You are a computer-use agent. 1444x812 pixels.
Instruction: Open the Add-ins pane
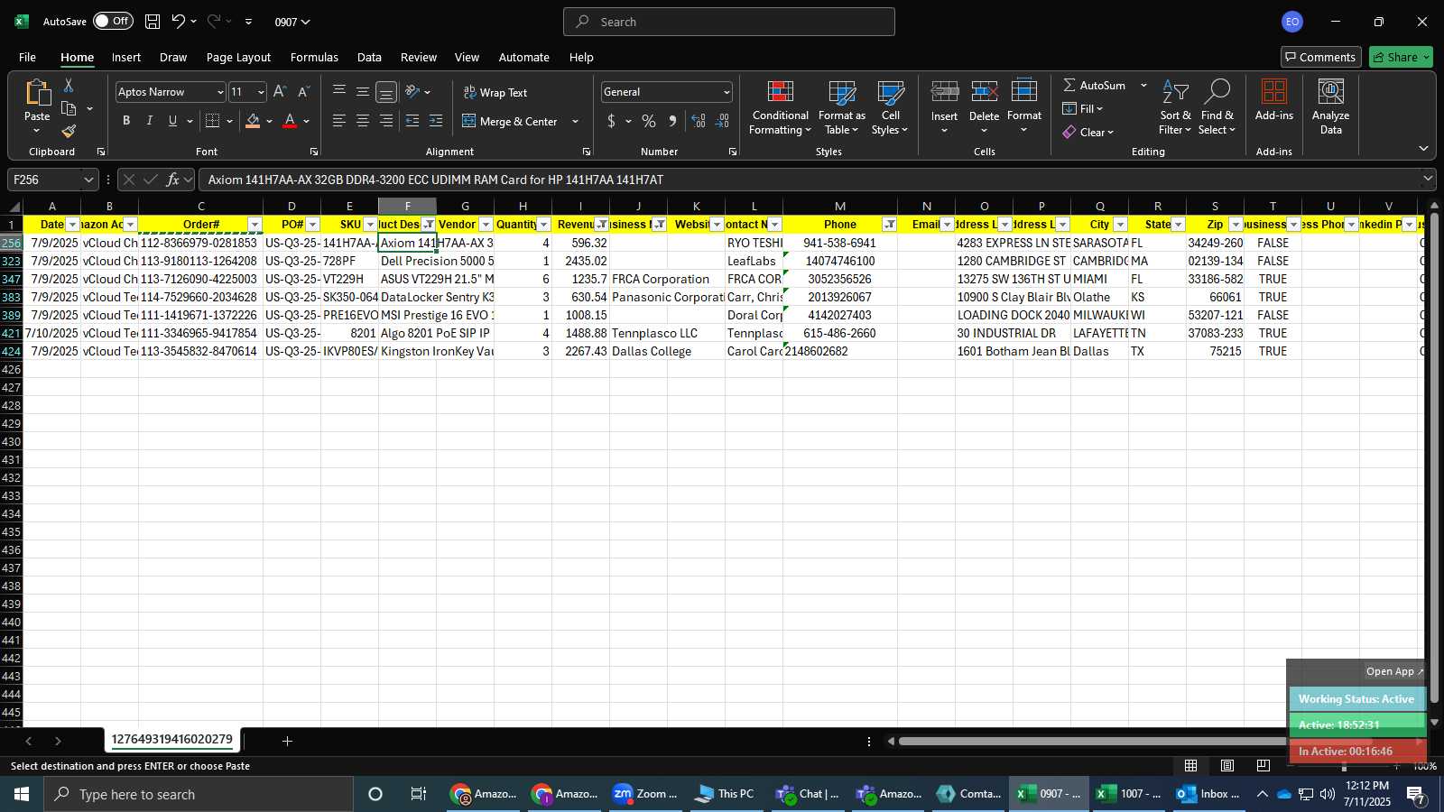1274,100
